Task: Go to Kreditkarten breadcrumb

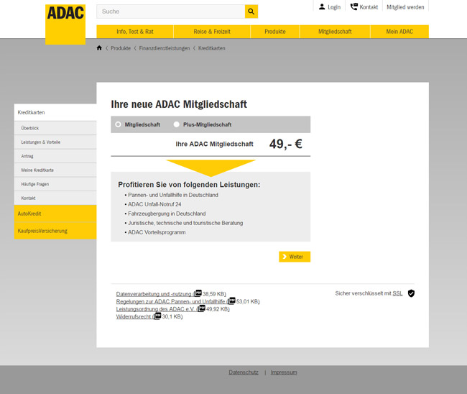Action: tap(212, 48)
